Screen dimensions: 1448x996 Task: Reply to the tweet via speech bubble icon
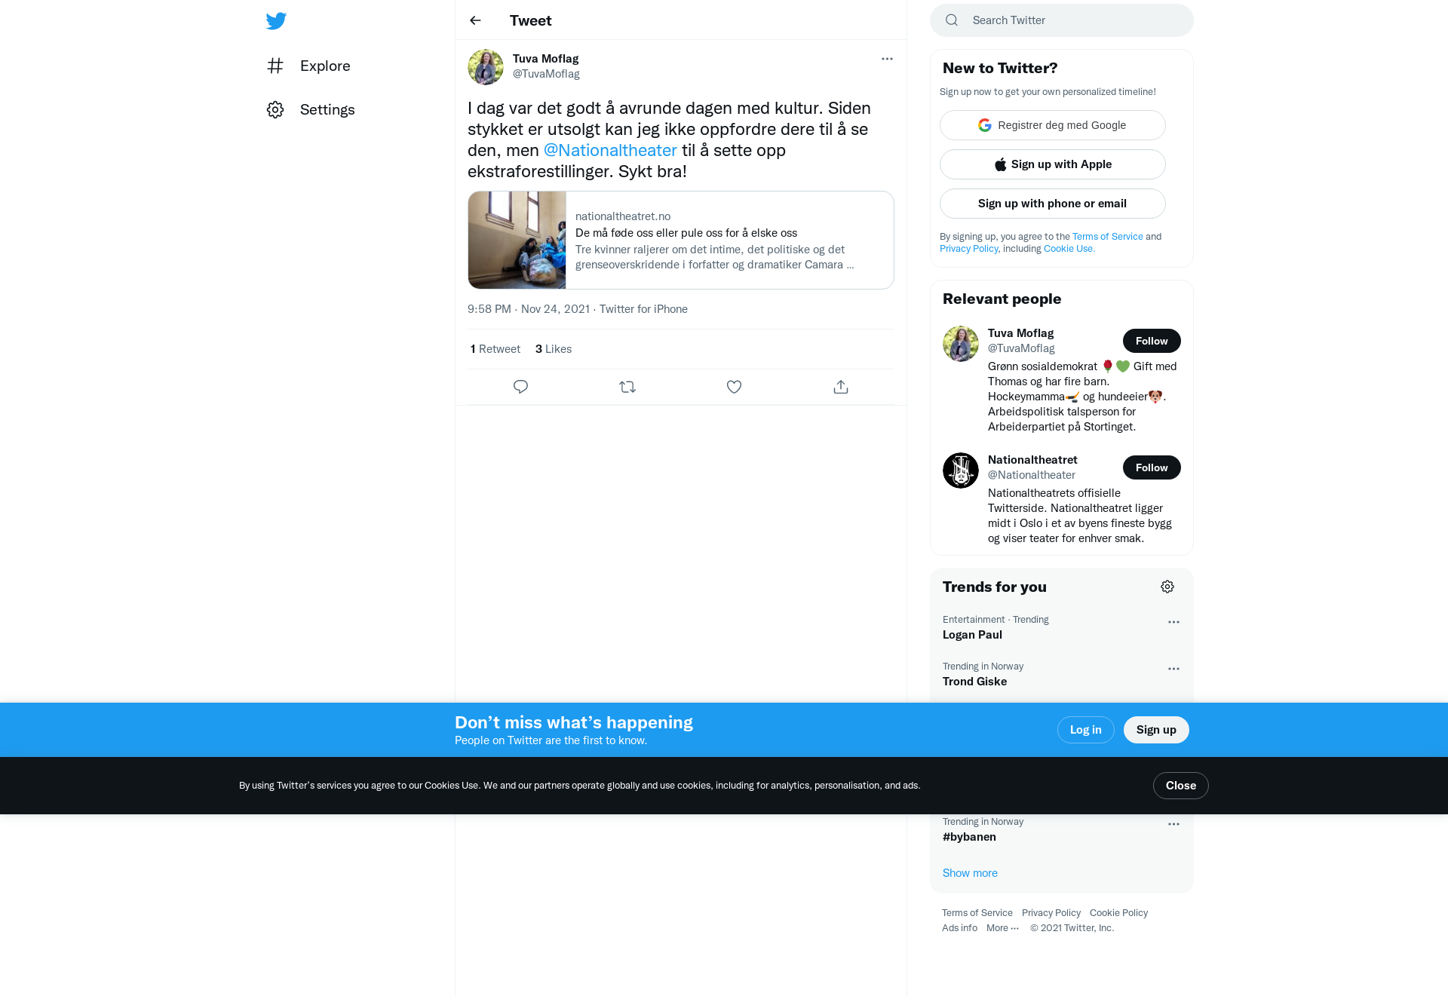[x=520, y=387]
